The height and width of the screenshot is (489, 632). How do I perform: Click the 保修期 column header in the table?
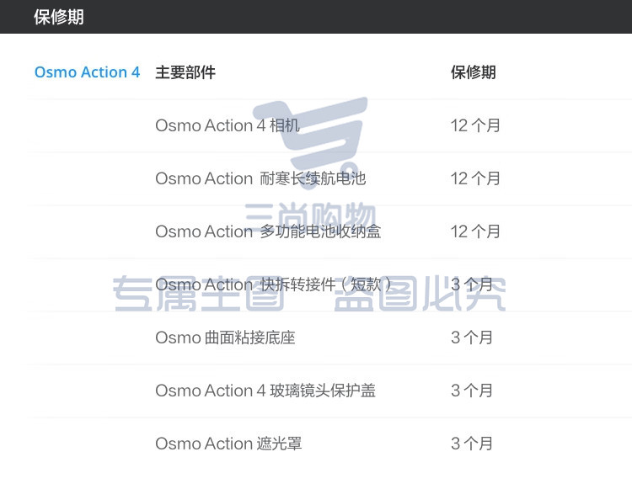pos(474,72)
